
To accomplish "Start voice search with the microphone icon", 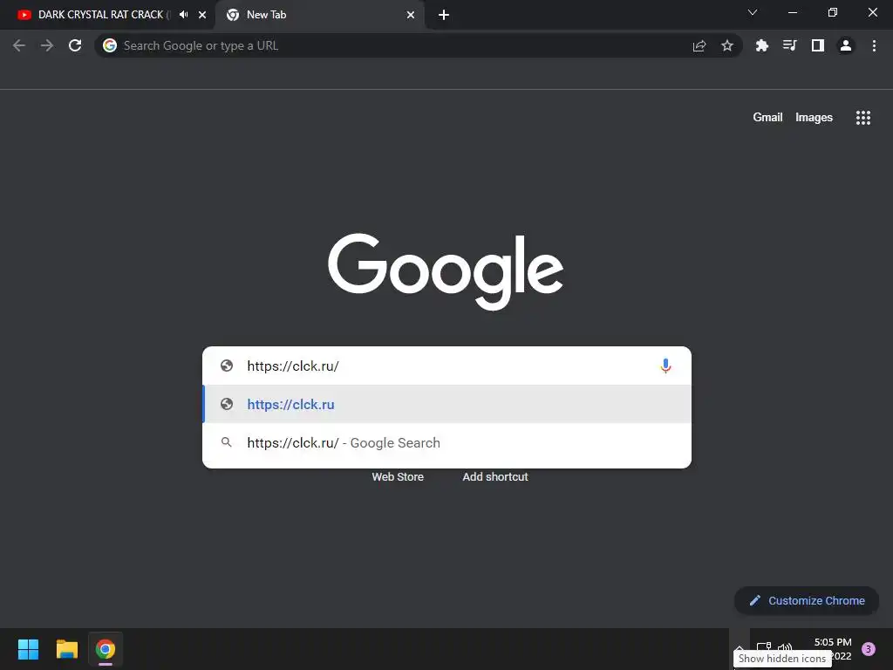I will [x=665, y=366].
